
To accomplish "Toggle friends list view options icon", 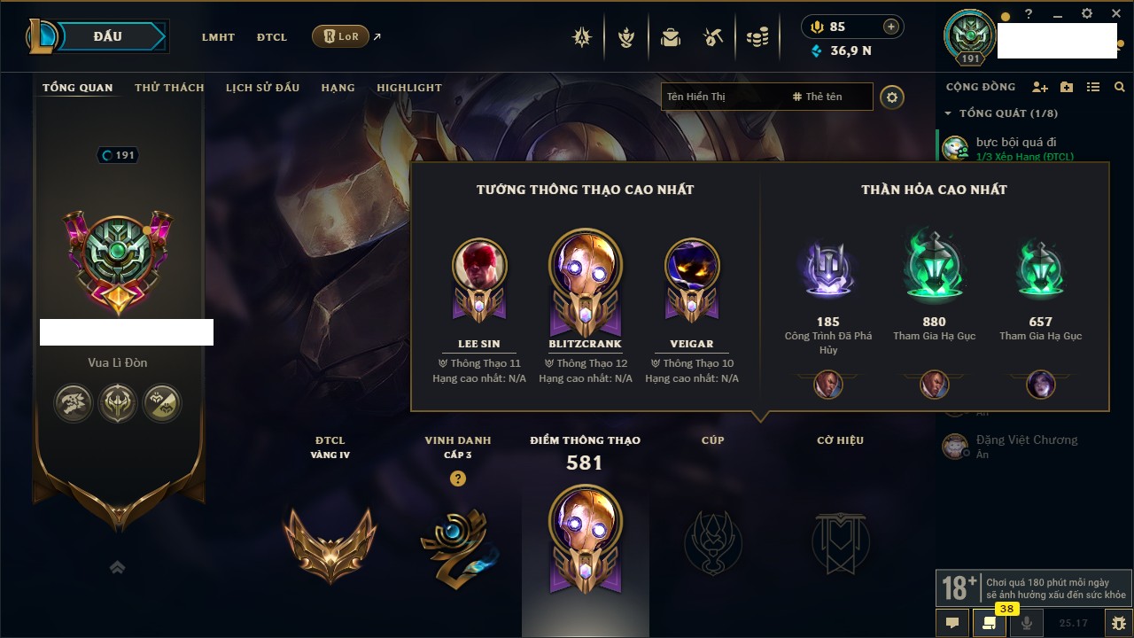I will [x=1093, y=87].
